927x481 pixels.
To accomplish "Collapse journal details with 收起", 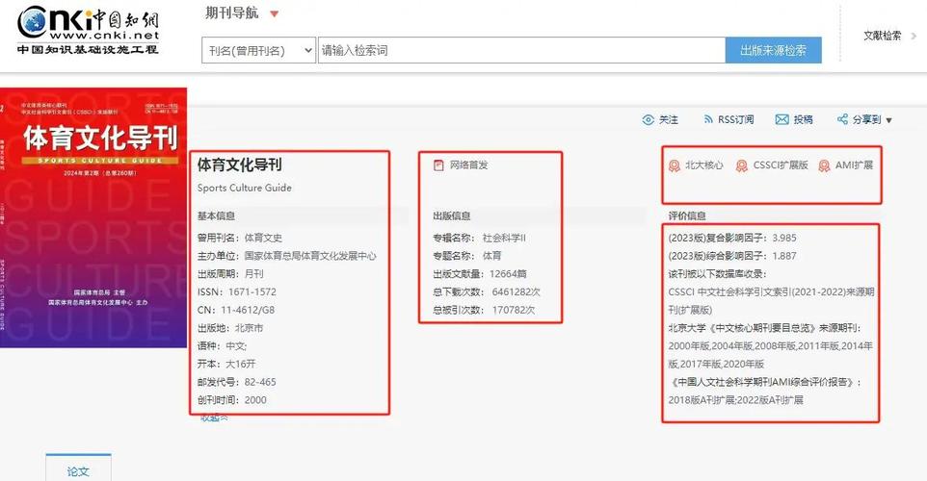I will pos(214,418).
